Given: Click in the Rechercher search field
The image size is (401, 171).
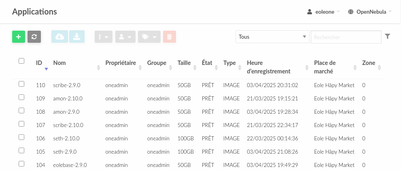Looking at the screenshot, I should (346, 37).
